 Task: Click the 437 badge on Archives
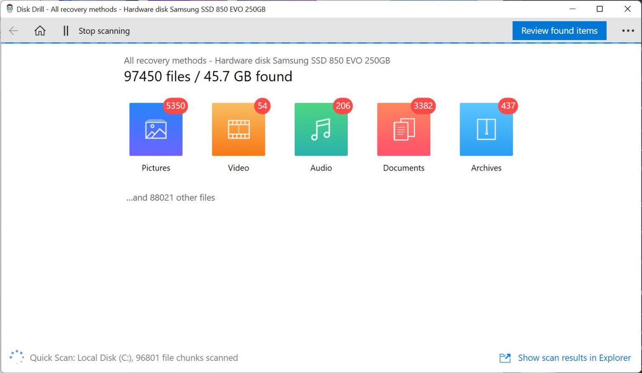508,106
